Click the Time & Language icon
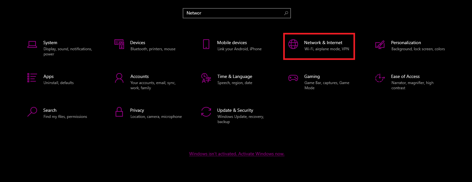 click(206, 78)
